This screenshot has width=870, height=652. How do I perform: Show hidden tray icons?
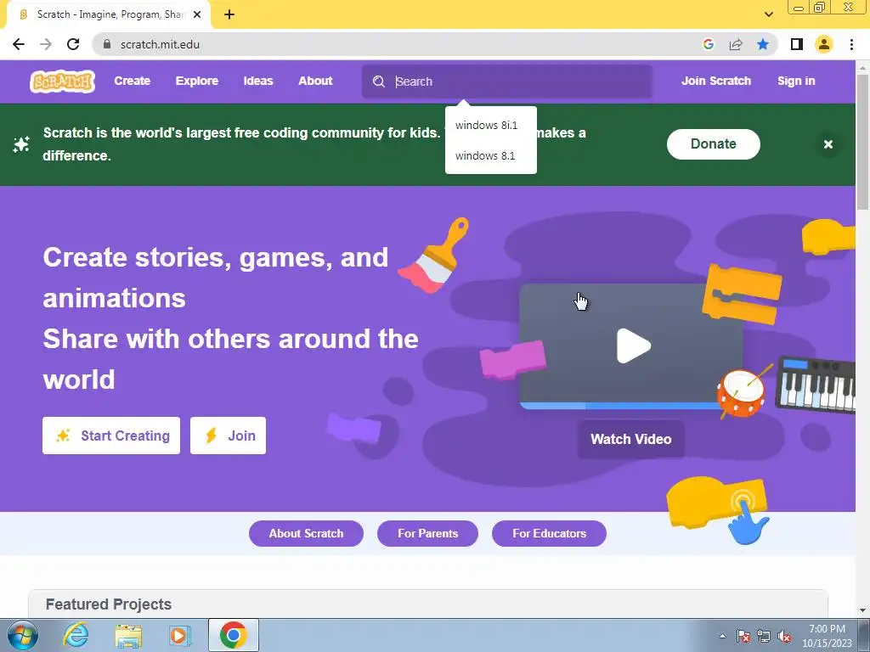point(722,637)
